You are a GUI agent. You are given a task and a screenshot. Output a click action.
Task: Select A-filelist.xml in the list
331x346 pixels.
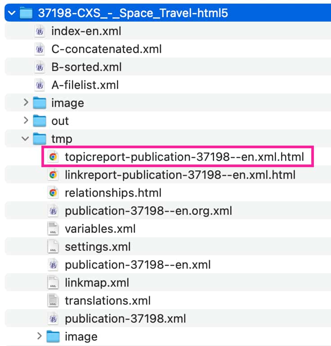[85, 85]
